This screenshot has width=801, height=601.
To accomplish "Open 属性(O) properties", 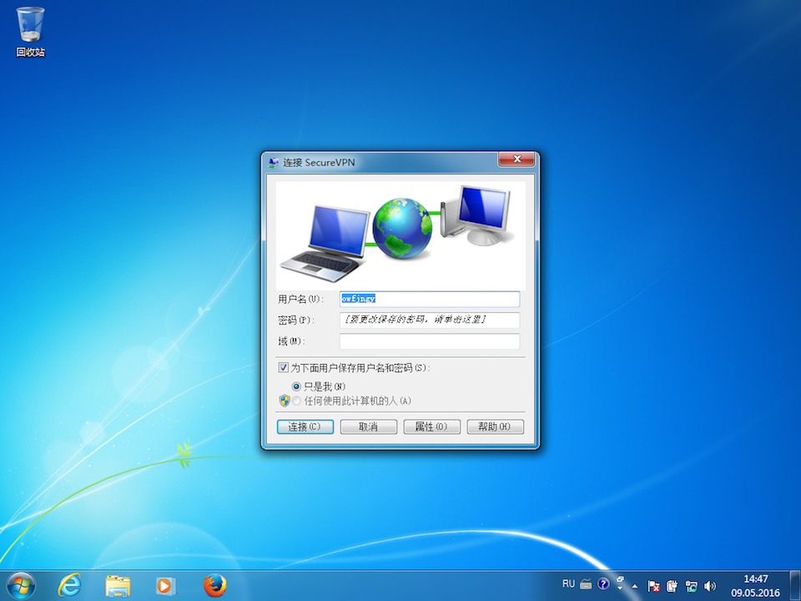I will click(431, 427).
